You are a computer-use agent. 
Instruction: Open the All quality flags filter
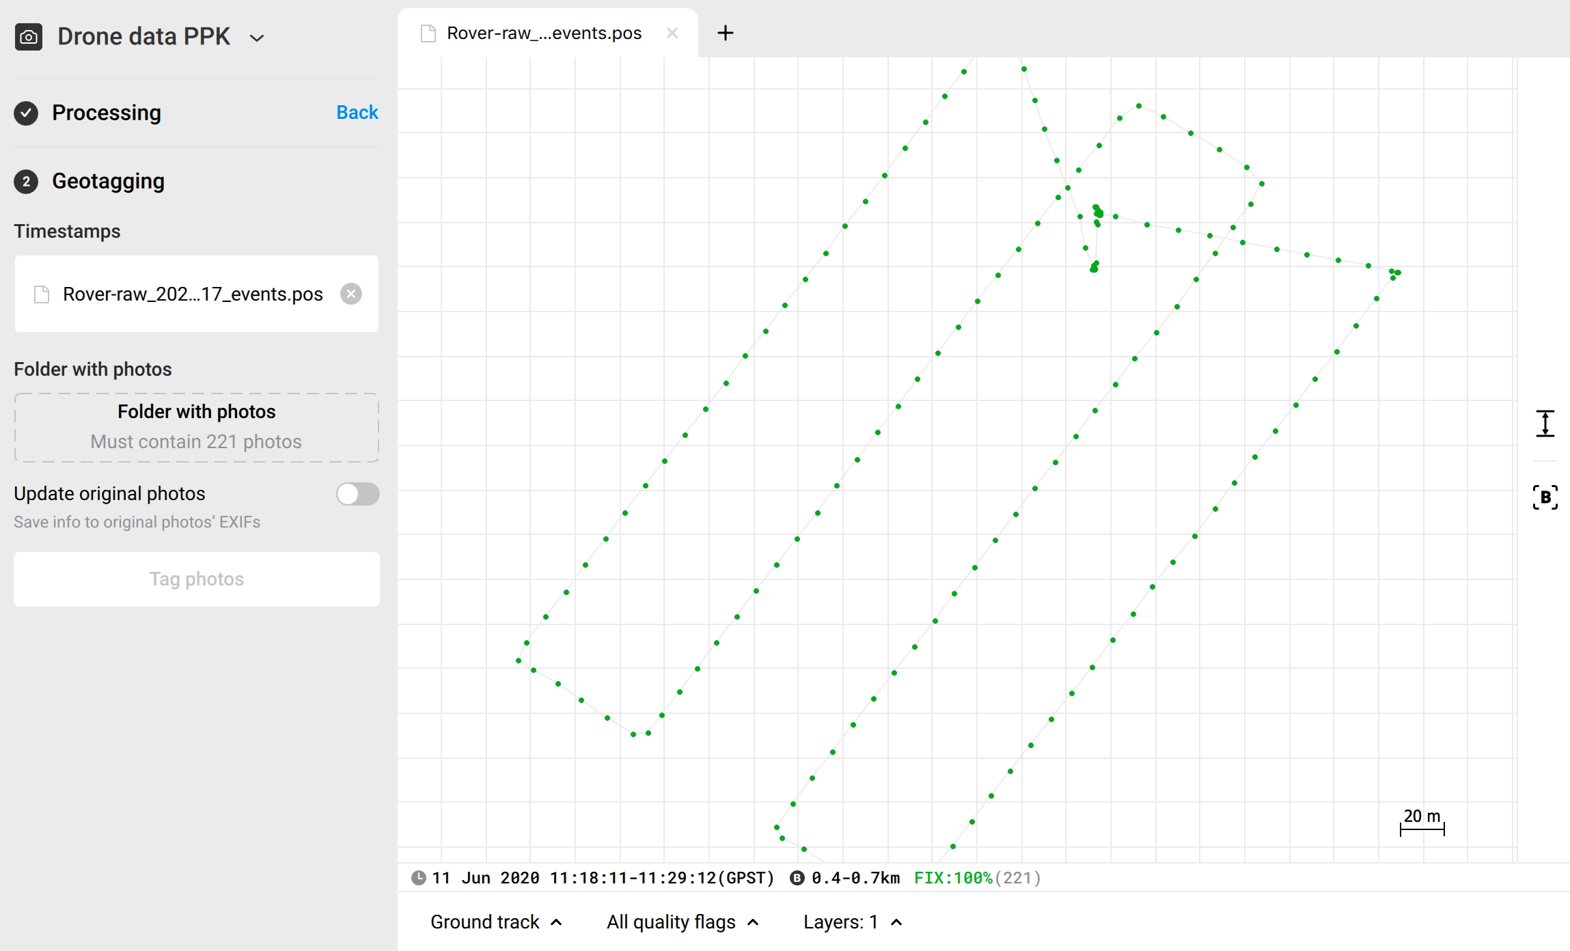(x=683, y=922)
